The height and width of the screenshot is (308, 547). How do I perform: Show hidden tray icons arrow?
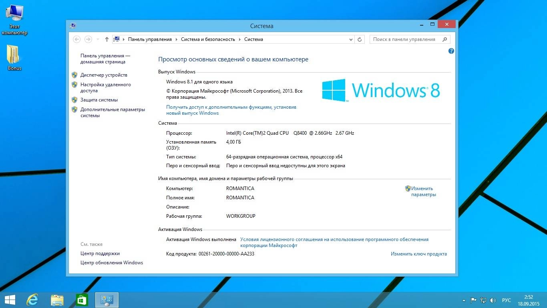tap(464, 300)
